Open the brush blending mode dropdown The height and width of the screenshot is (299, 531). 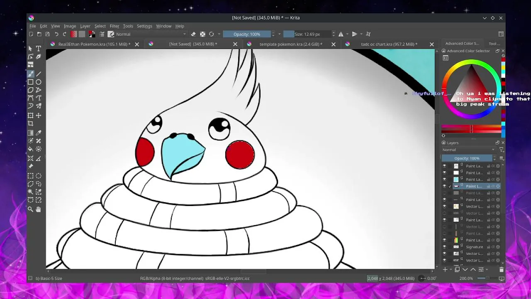tap(151, 34)
